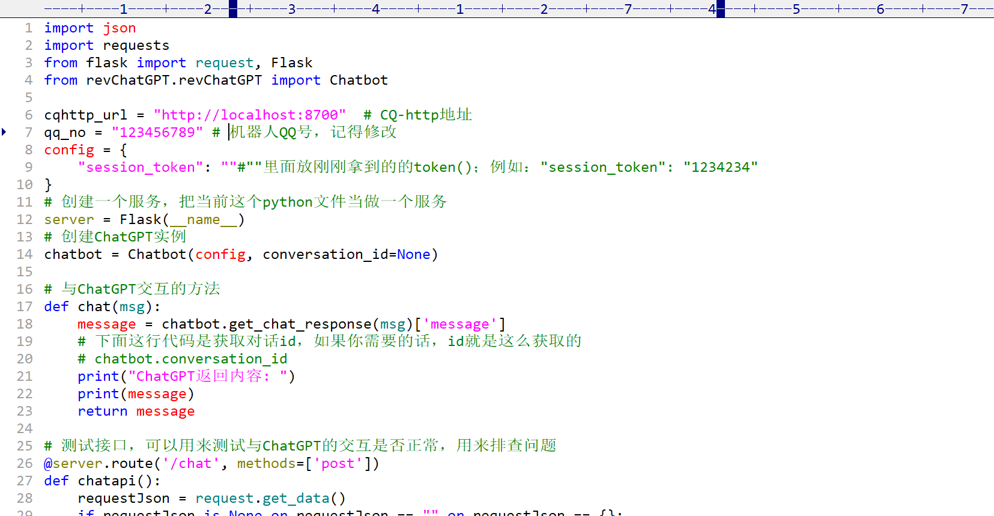Screen dimensions: 994x516
Task: Click "get_chat_response" method call on line 18
Action: pyautogui.click(x=300, y=324)
